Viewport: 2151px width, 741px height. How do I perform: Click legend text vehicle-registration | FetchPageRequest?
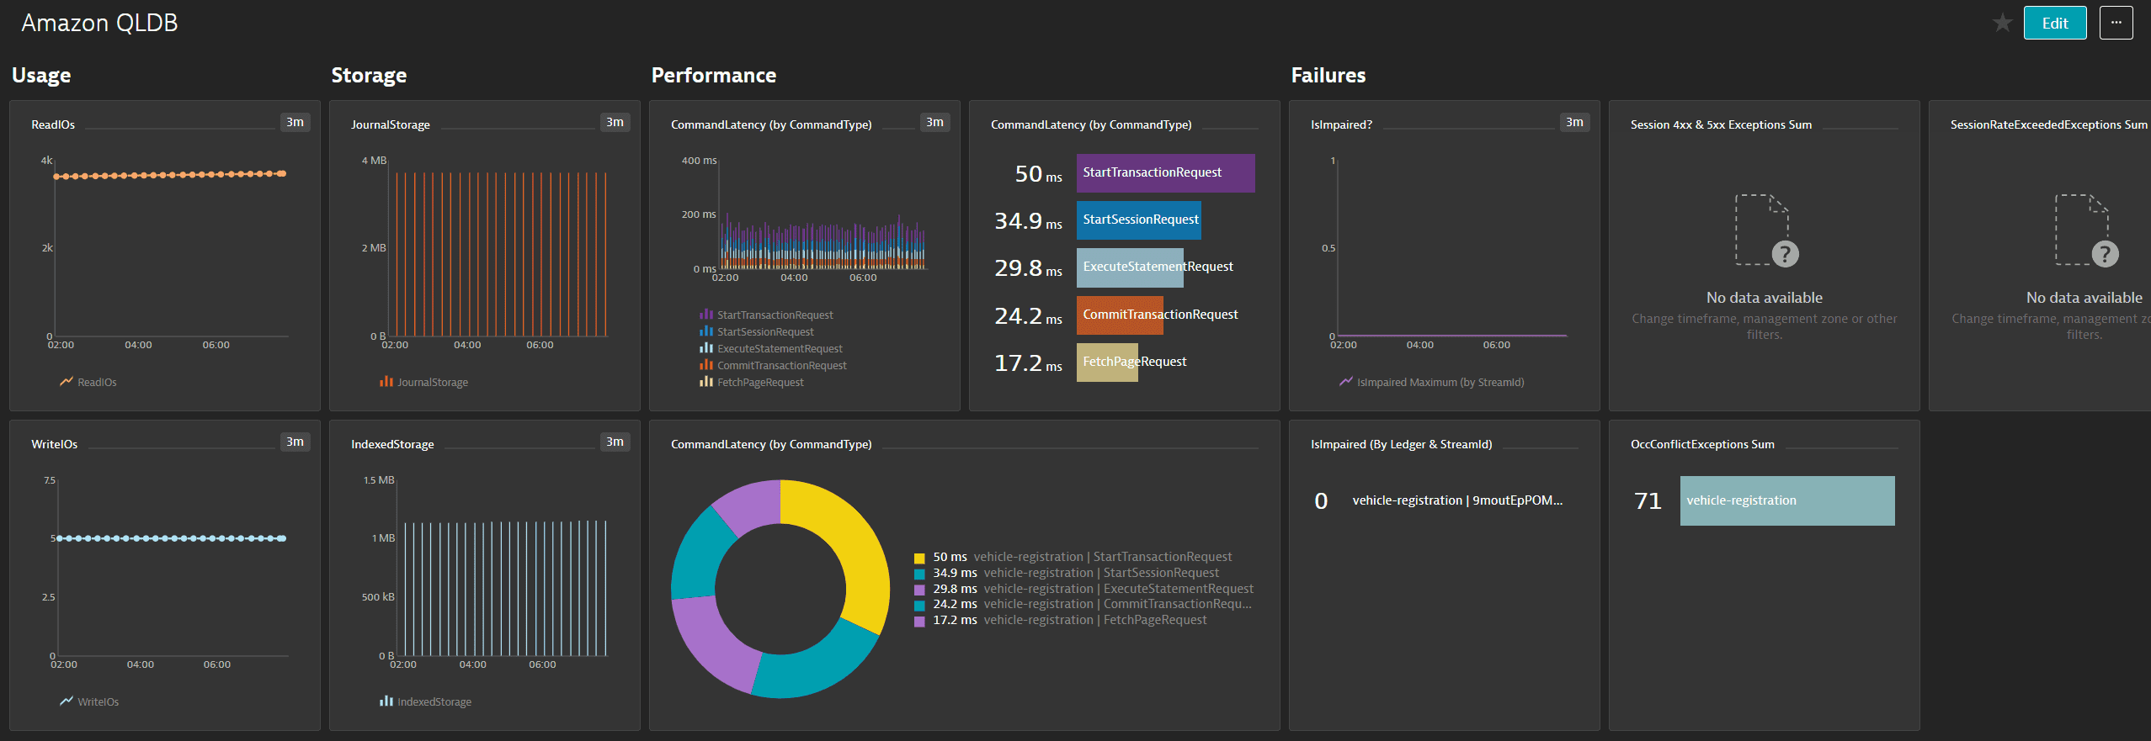1095,621
